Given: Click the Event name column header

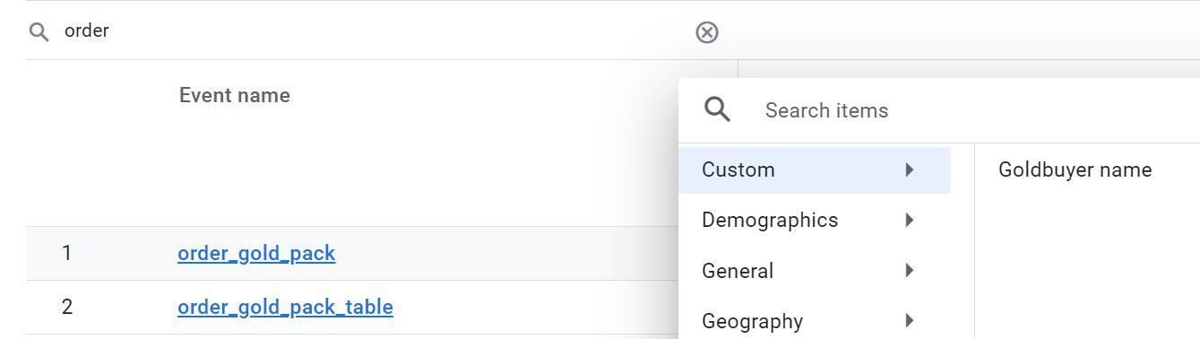Looking at the screenshot, I should coord(234,95).
